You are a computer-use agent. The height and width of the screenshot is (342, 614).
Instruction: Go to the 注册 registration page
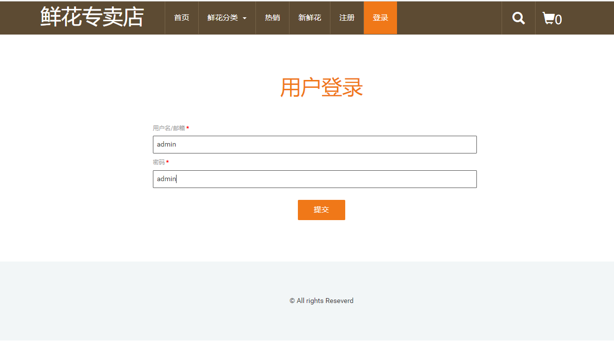click(347, 17)
